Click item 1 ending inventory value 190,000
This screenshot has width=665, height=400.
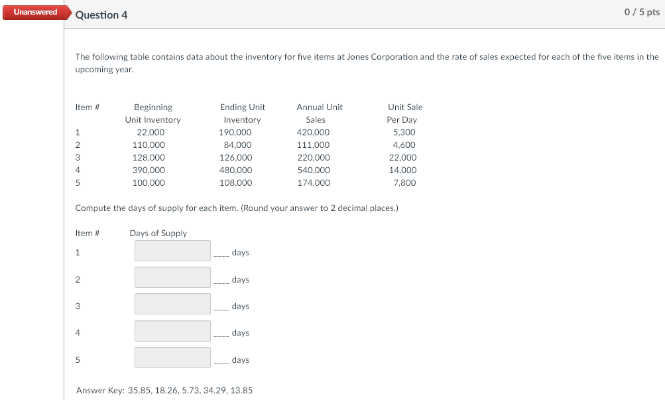[x=235, y=133]
